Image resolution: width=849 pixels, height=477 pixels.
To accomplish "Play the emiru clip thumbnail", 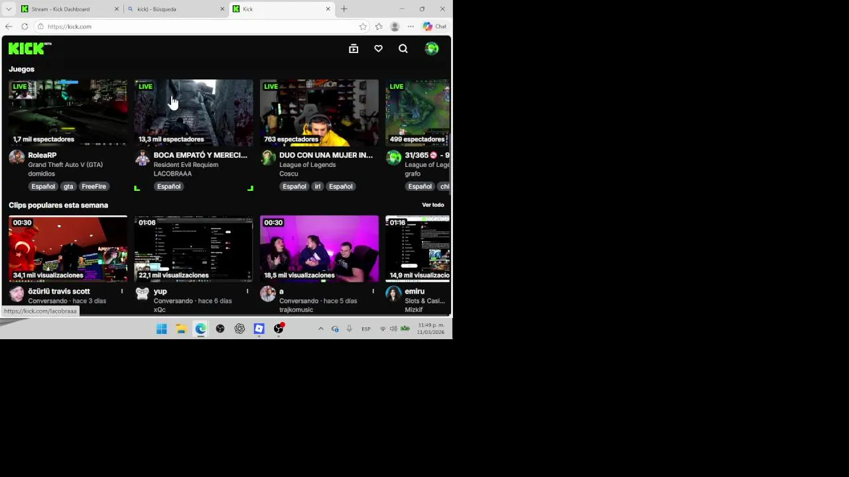I will point(418,248).
